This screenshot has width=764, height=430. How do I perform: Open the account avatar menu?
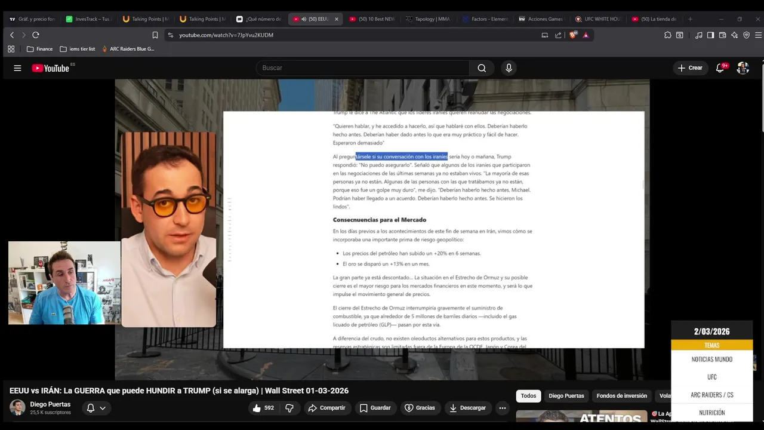tap(743, 68)
